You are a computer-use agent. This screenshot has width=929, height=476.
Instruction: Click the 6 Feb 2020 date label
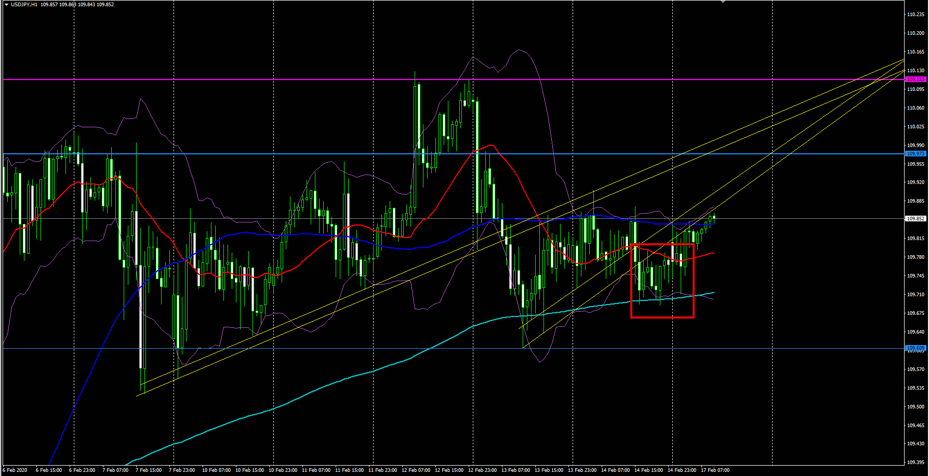click(x=15, y=470)
